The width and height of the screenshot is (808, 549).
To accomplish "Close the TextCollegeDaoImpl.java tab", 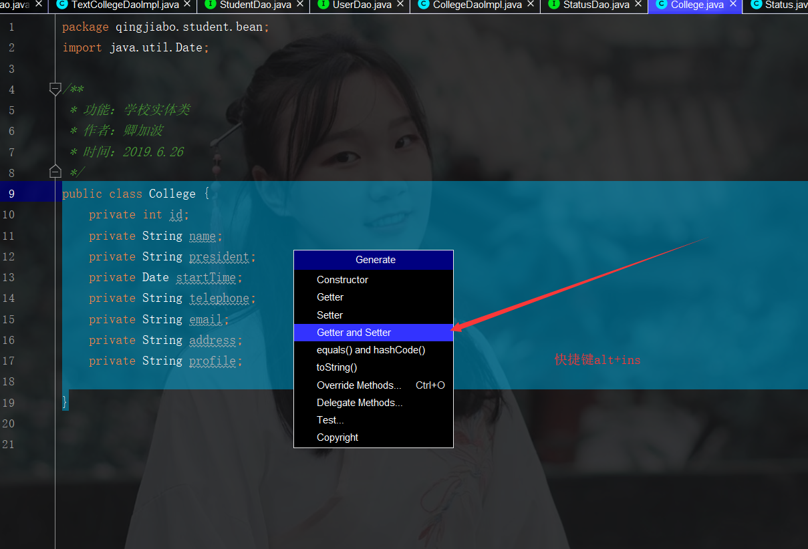I will (188, 4).
